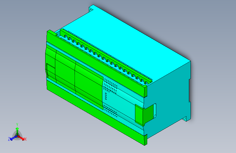The width and height of the screenshot is (236, 153).
Task: Select the upper green front cover
Action: click(96, 63)
